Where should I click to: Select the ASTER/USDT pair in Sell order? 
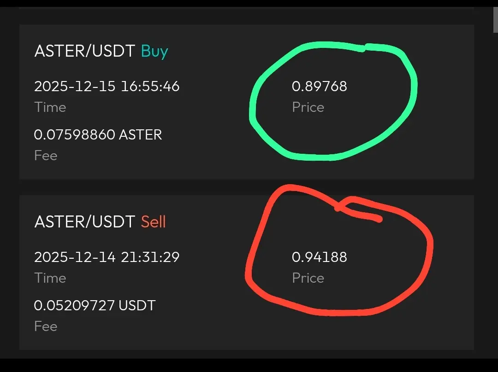click(x=84, y=221)
